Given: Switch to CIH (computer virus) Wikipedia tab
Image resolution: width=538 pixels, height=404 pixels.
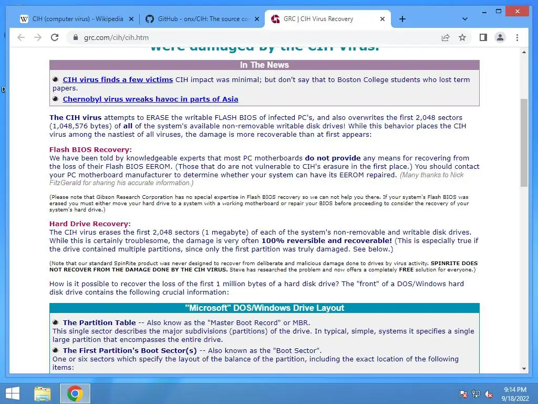Looking at the screenshot, I should click(x=77, y=19).
